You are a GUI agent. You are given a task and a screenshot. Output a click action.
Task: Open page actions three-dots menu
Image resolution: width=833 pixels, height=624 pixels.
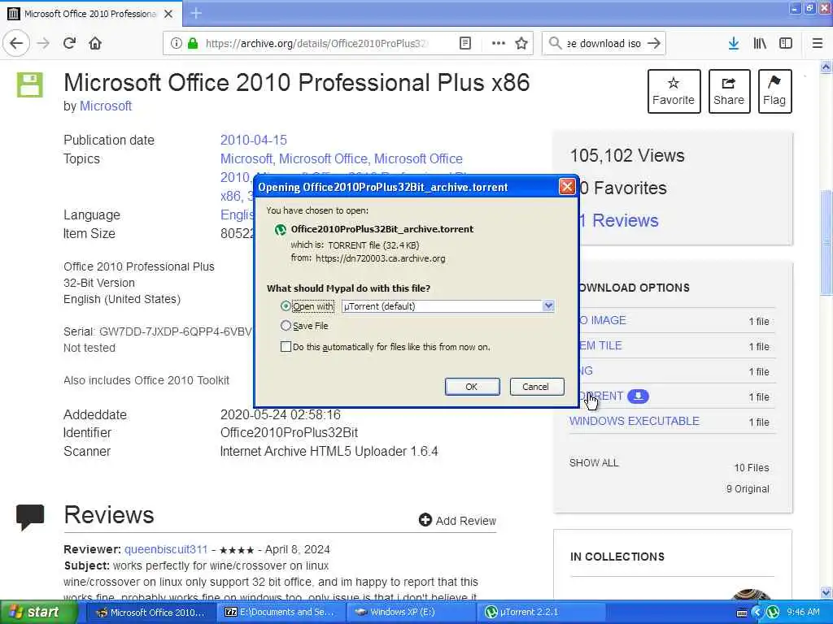tap(499, 43)
